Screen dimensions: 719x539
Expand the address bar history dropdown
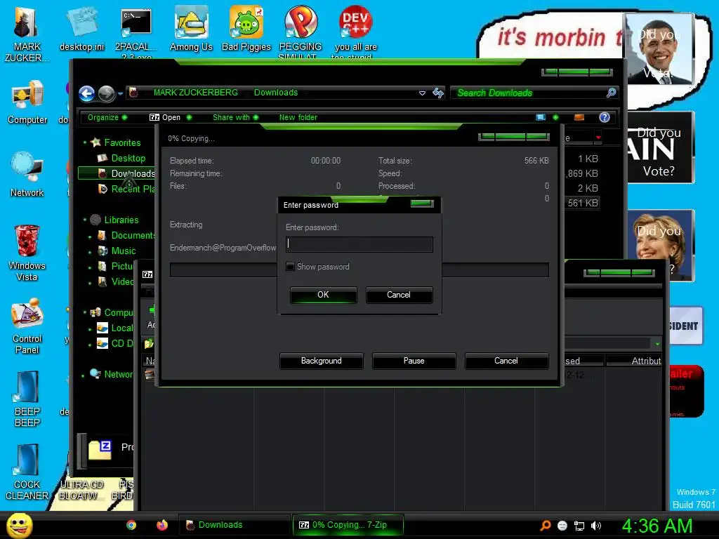[x=422, y=93]
